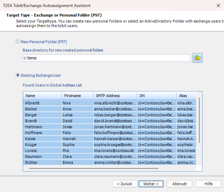The height and width of the screenshot is (192, 224).
Task: Click the SMTP Address column header
Action: (x=115, y=95)
